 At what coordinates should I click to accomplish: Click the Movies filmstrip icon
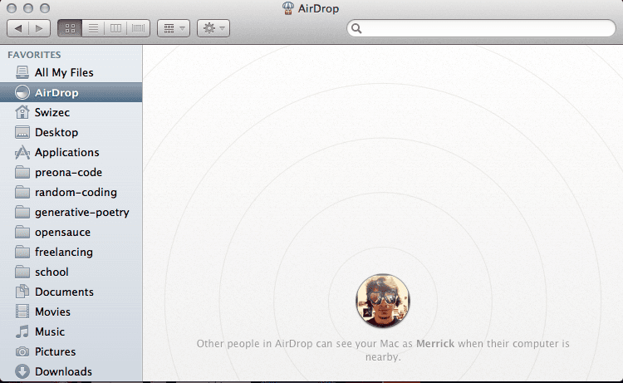(22, 312)
